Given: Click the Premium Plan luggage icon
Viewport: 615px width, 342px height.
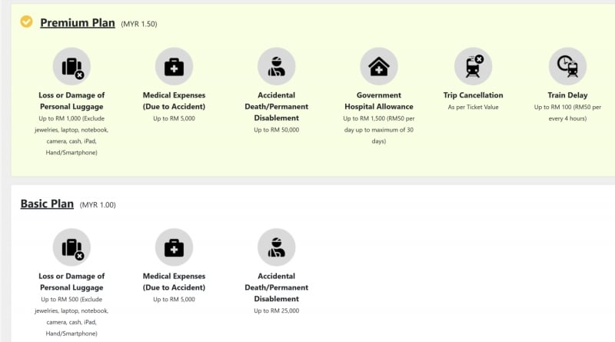Looking at the screenshot, I should tap(71, 67).
